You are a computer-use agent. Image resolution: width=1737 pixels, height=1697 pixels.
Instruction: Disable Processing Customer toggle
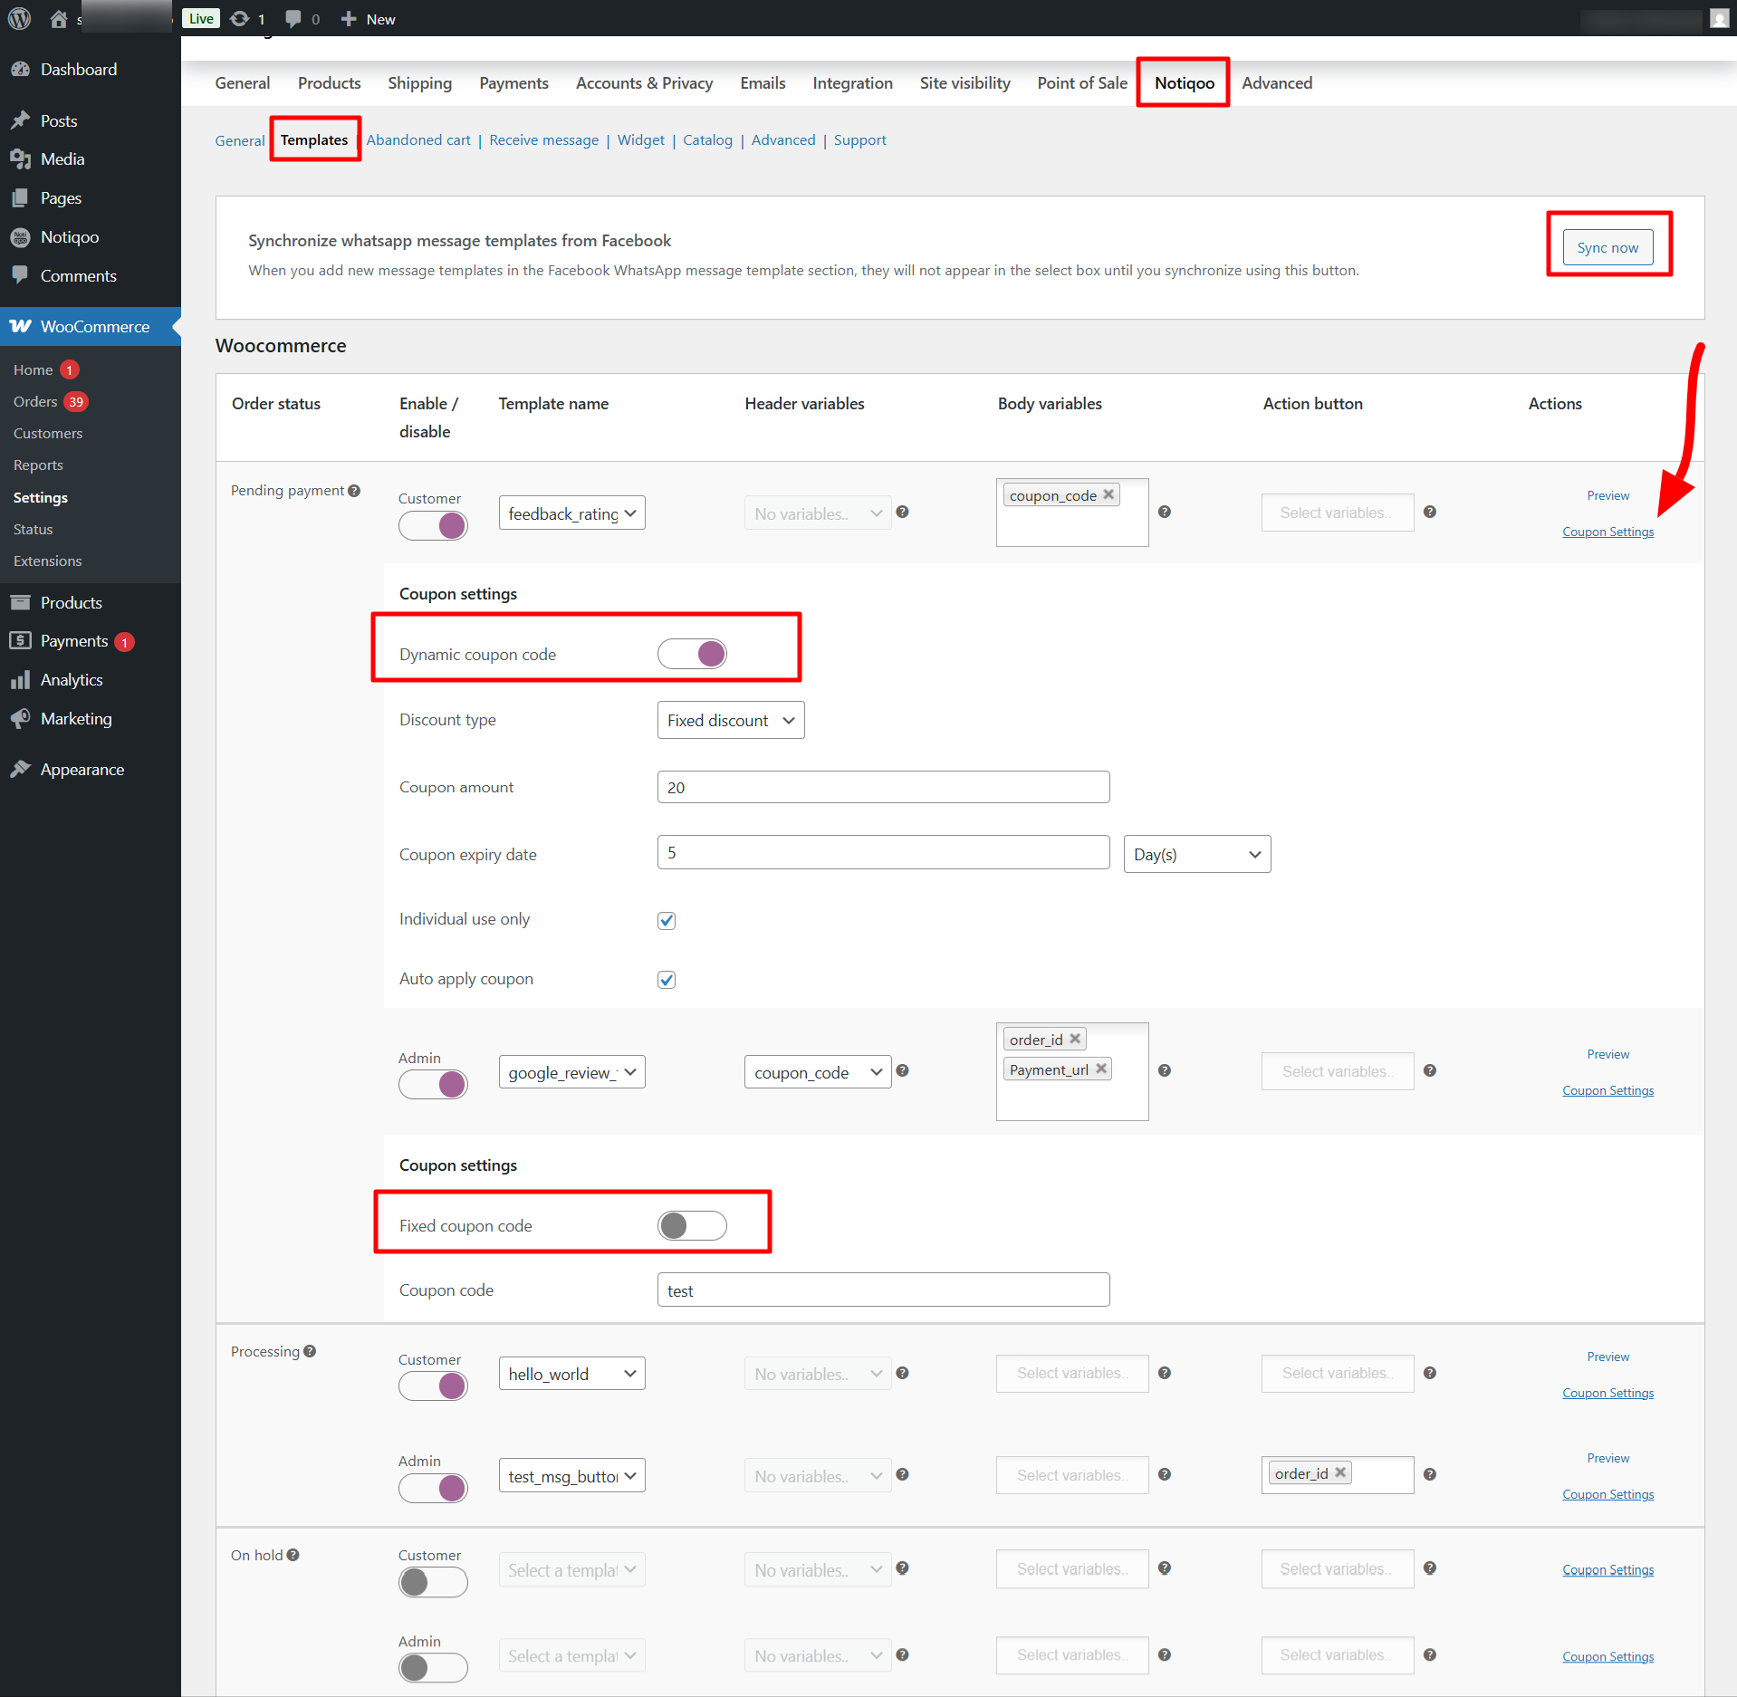point(433,1385)
